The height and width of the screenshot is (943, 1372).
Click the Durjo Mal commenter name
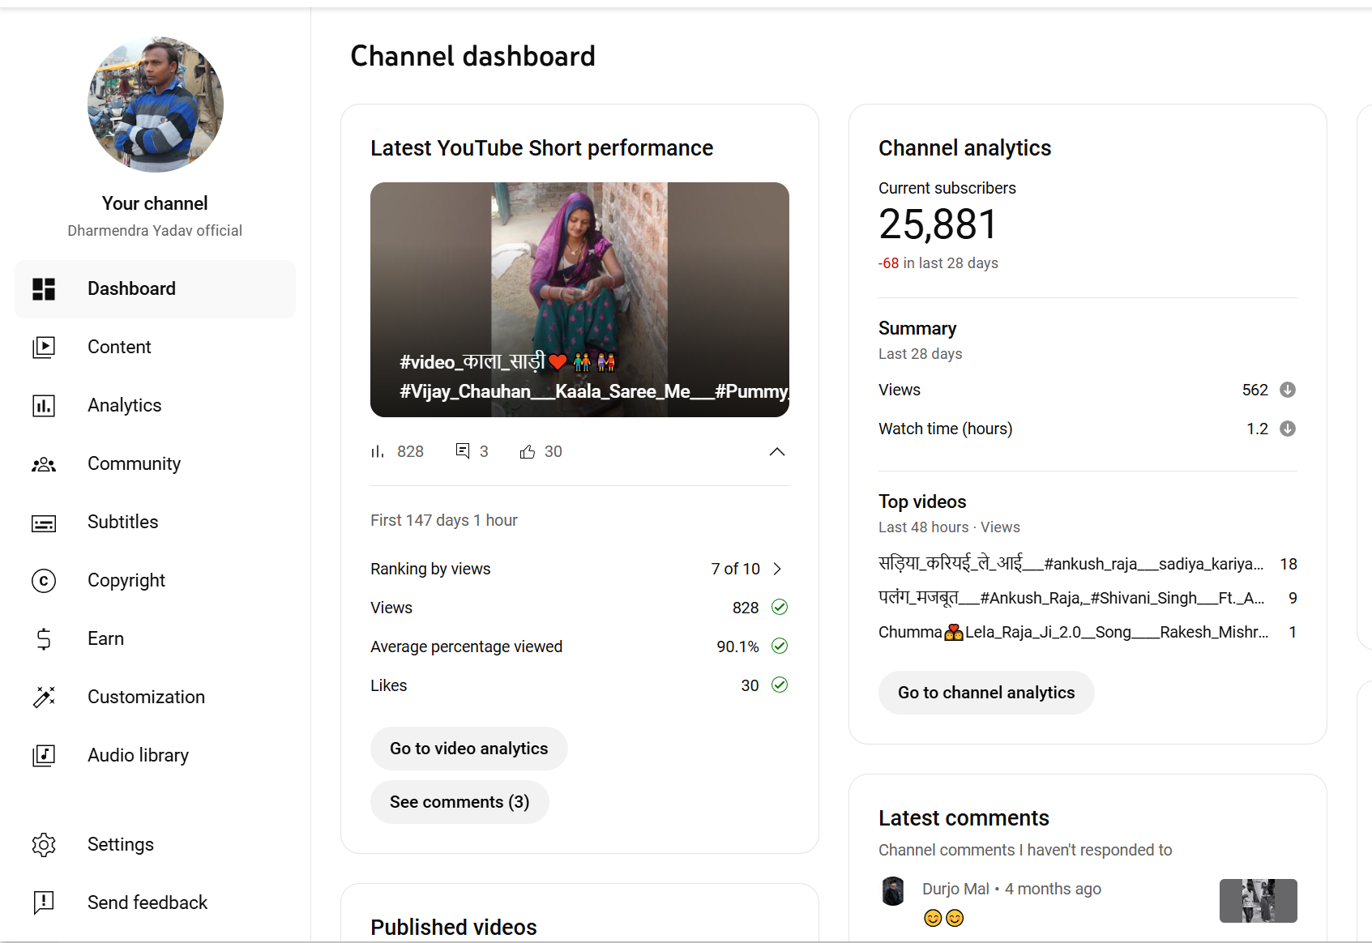tap(955, 889)
